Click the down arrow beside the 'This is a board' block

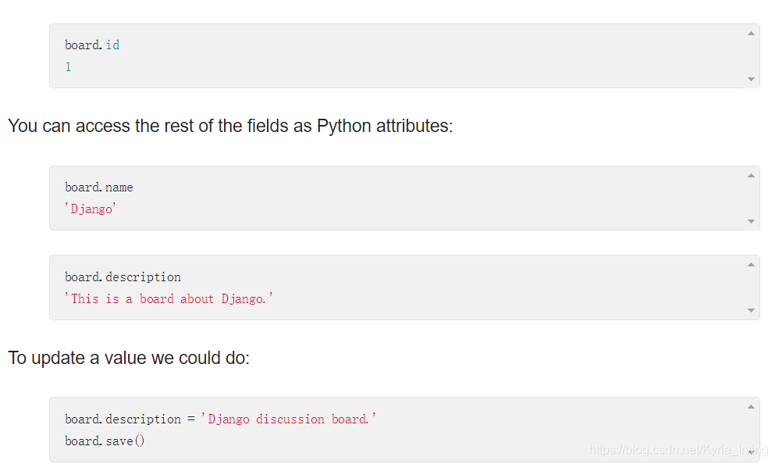[751, 311]
